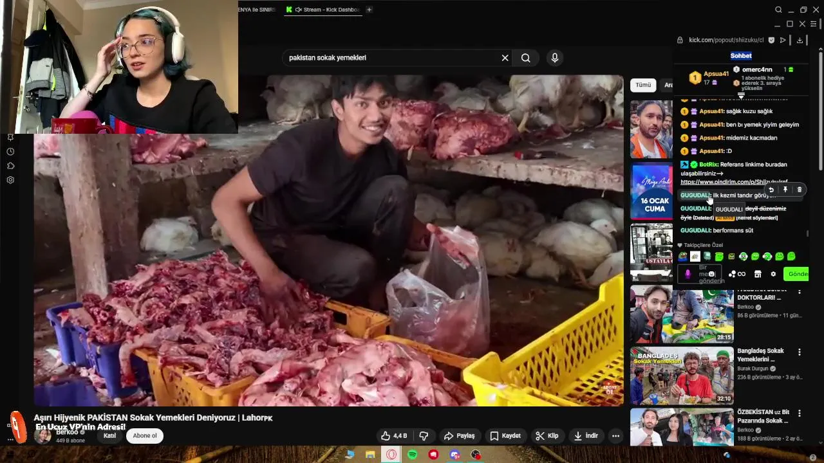Image resolution: width=824 pixels, height=463 pixels.
Task: Click the kick.com popout address bar
Action: click(726, 40)
